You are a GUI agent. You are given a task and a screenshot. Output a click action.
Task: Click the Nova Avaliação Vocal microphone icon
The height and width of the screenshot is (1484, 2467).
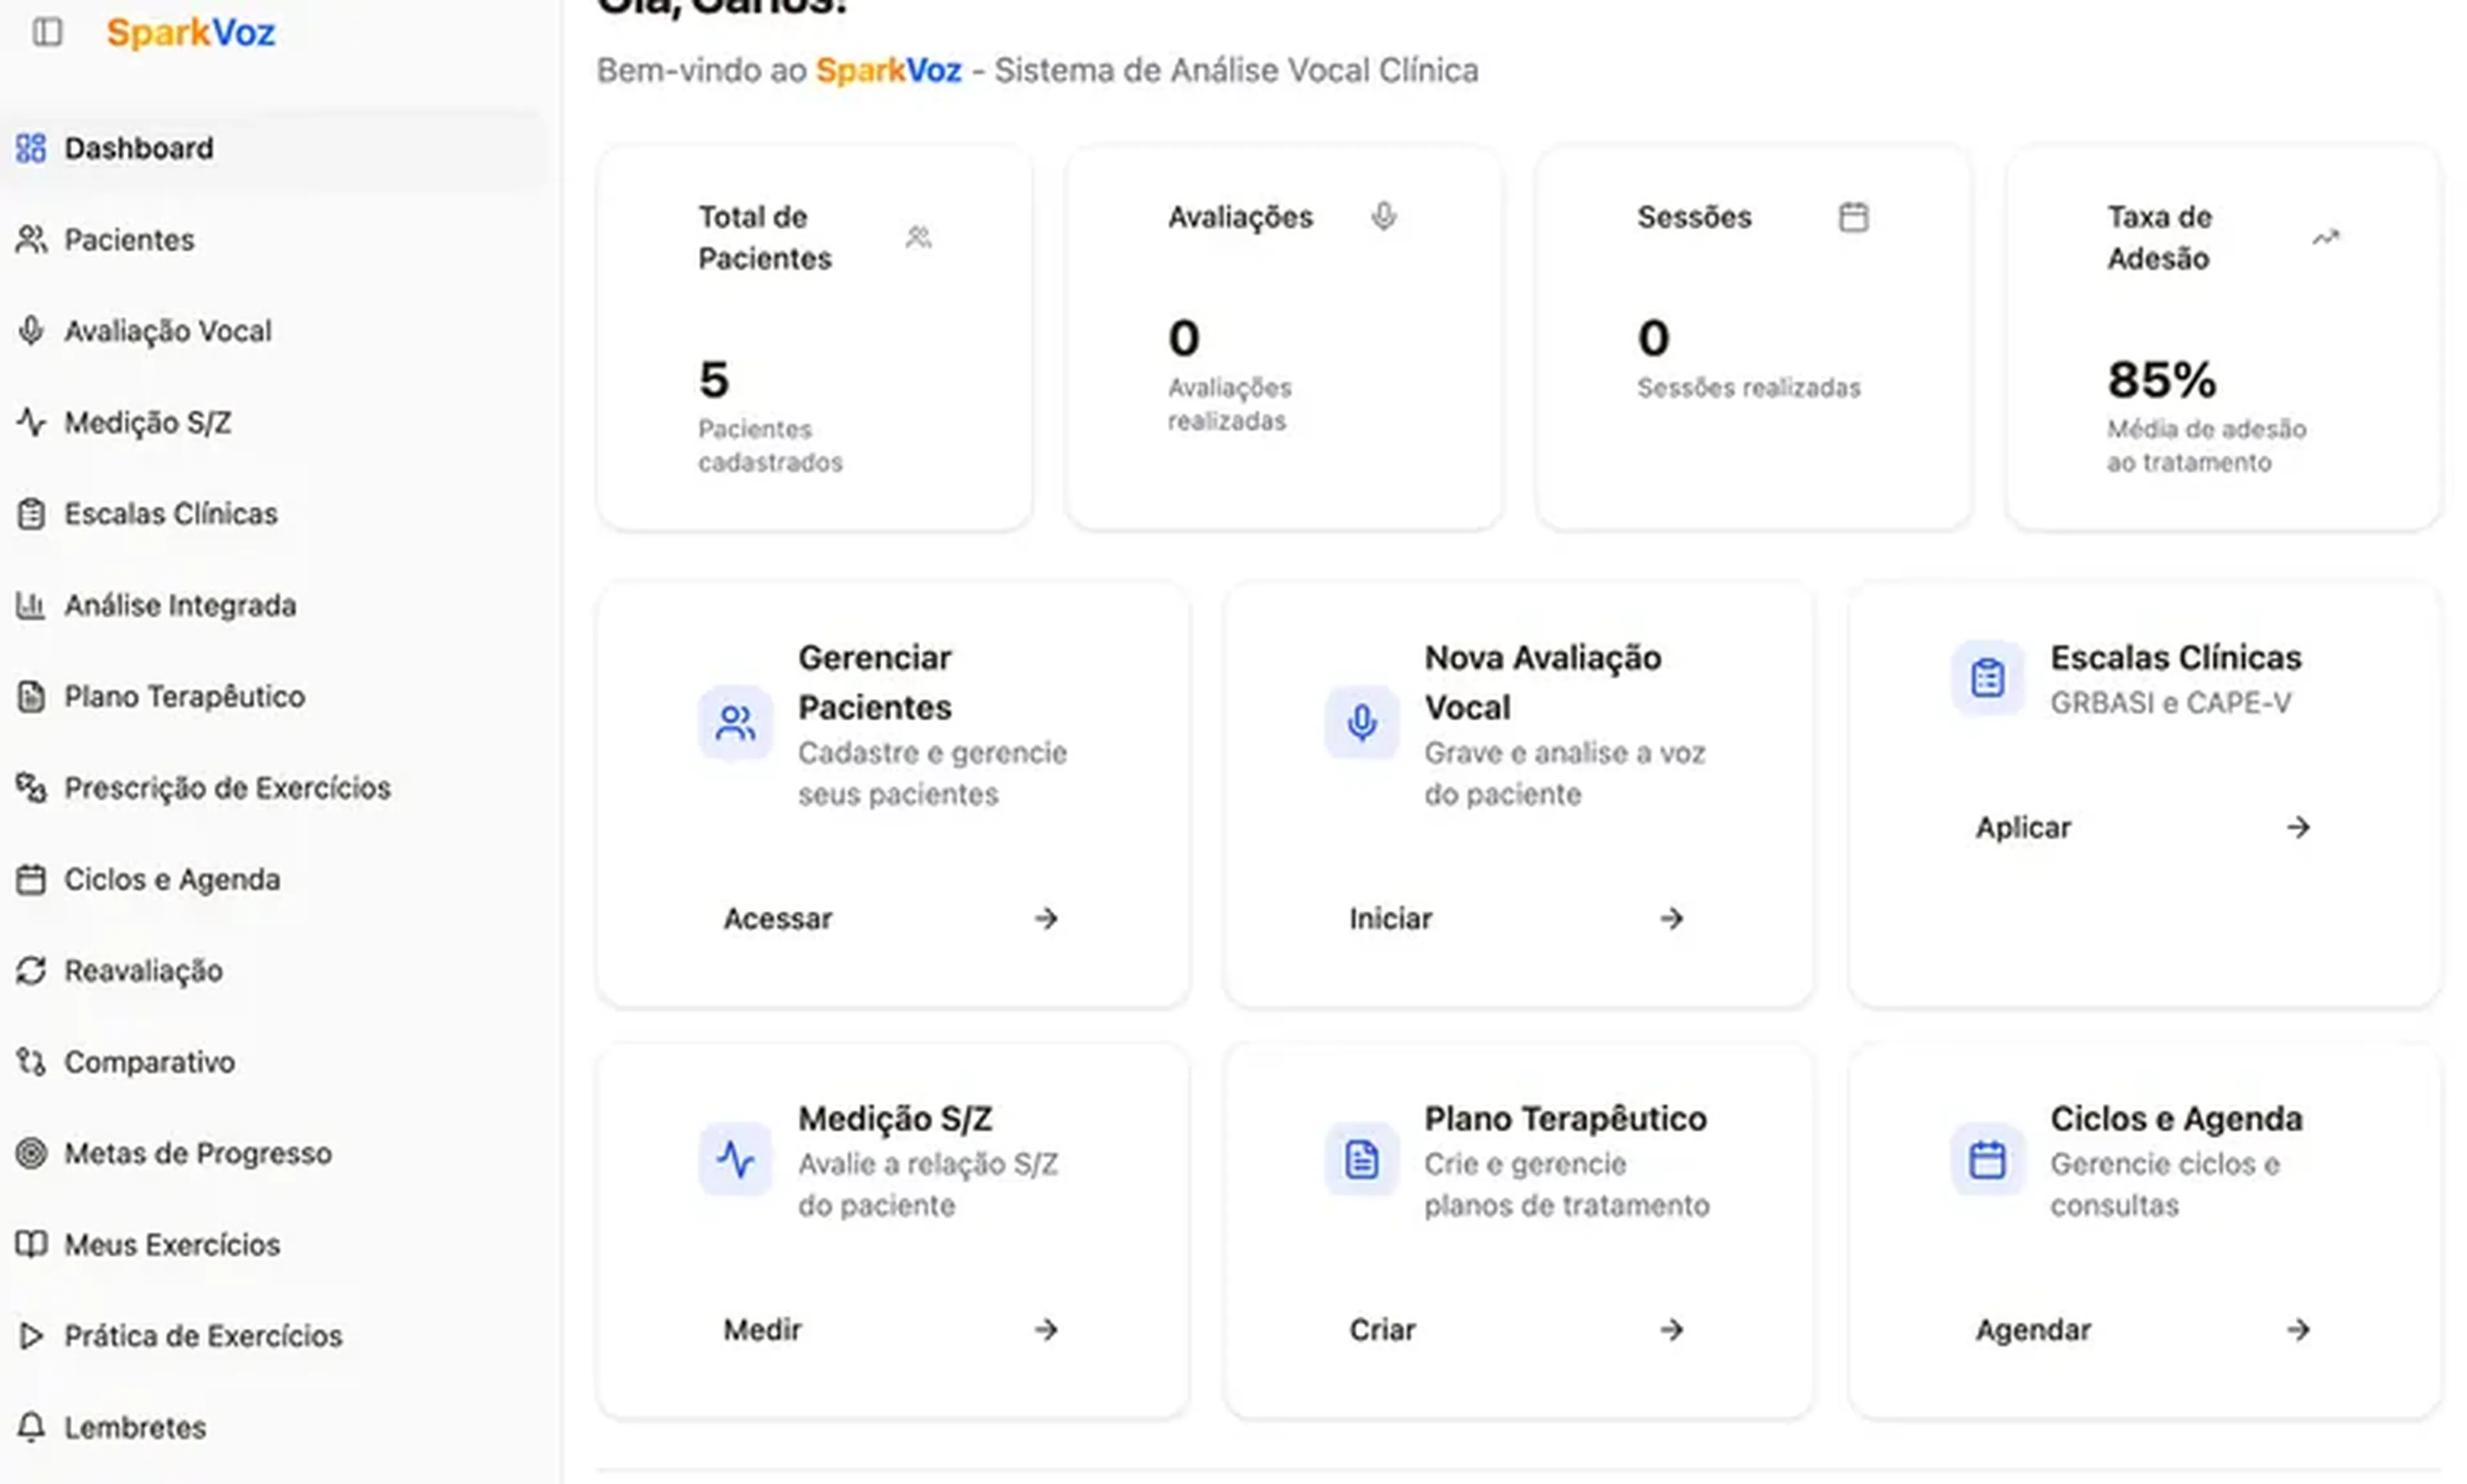pyautogui.click(x=1361, y=723)
